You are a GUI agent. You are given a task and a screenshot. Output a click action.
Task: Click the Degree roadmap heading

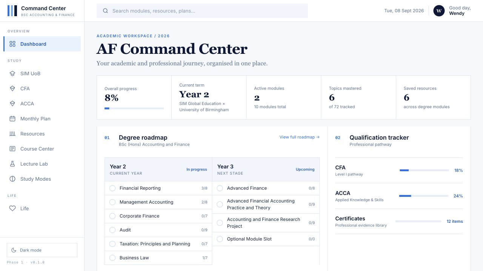143,138
